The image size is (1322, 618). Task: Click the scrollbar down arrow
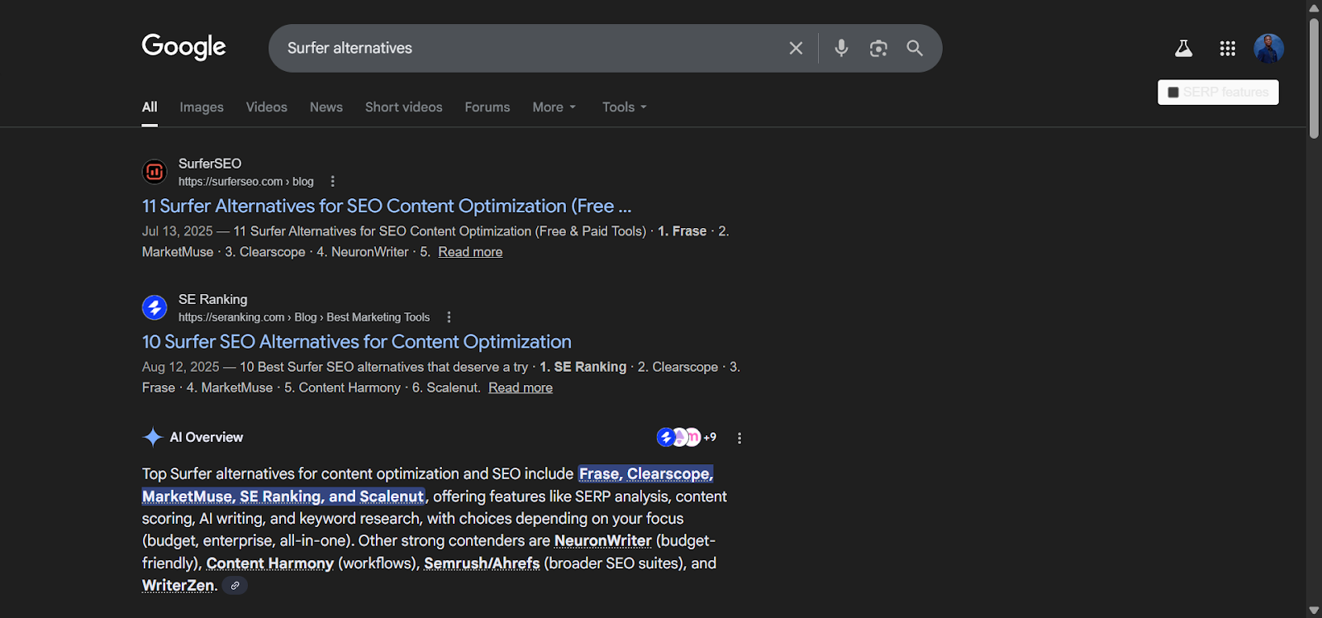(1314, 610)
